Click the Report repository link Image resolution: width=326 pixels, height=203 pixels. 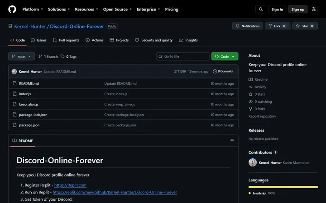coord(262,116)
